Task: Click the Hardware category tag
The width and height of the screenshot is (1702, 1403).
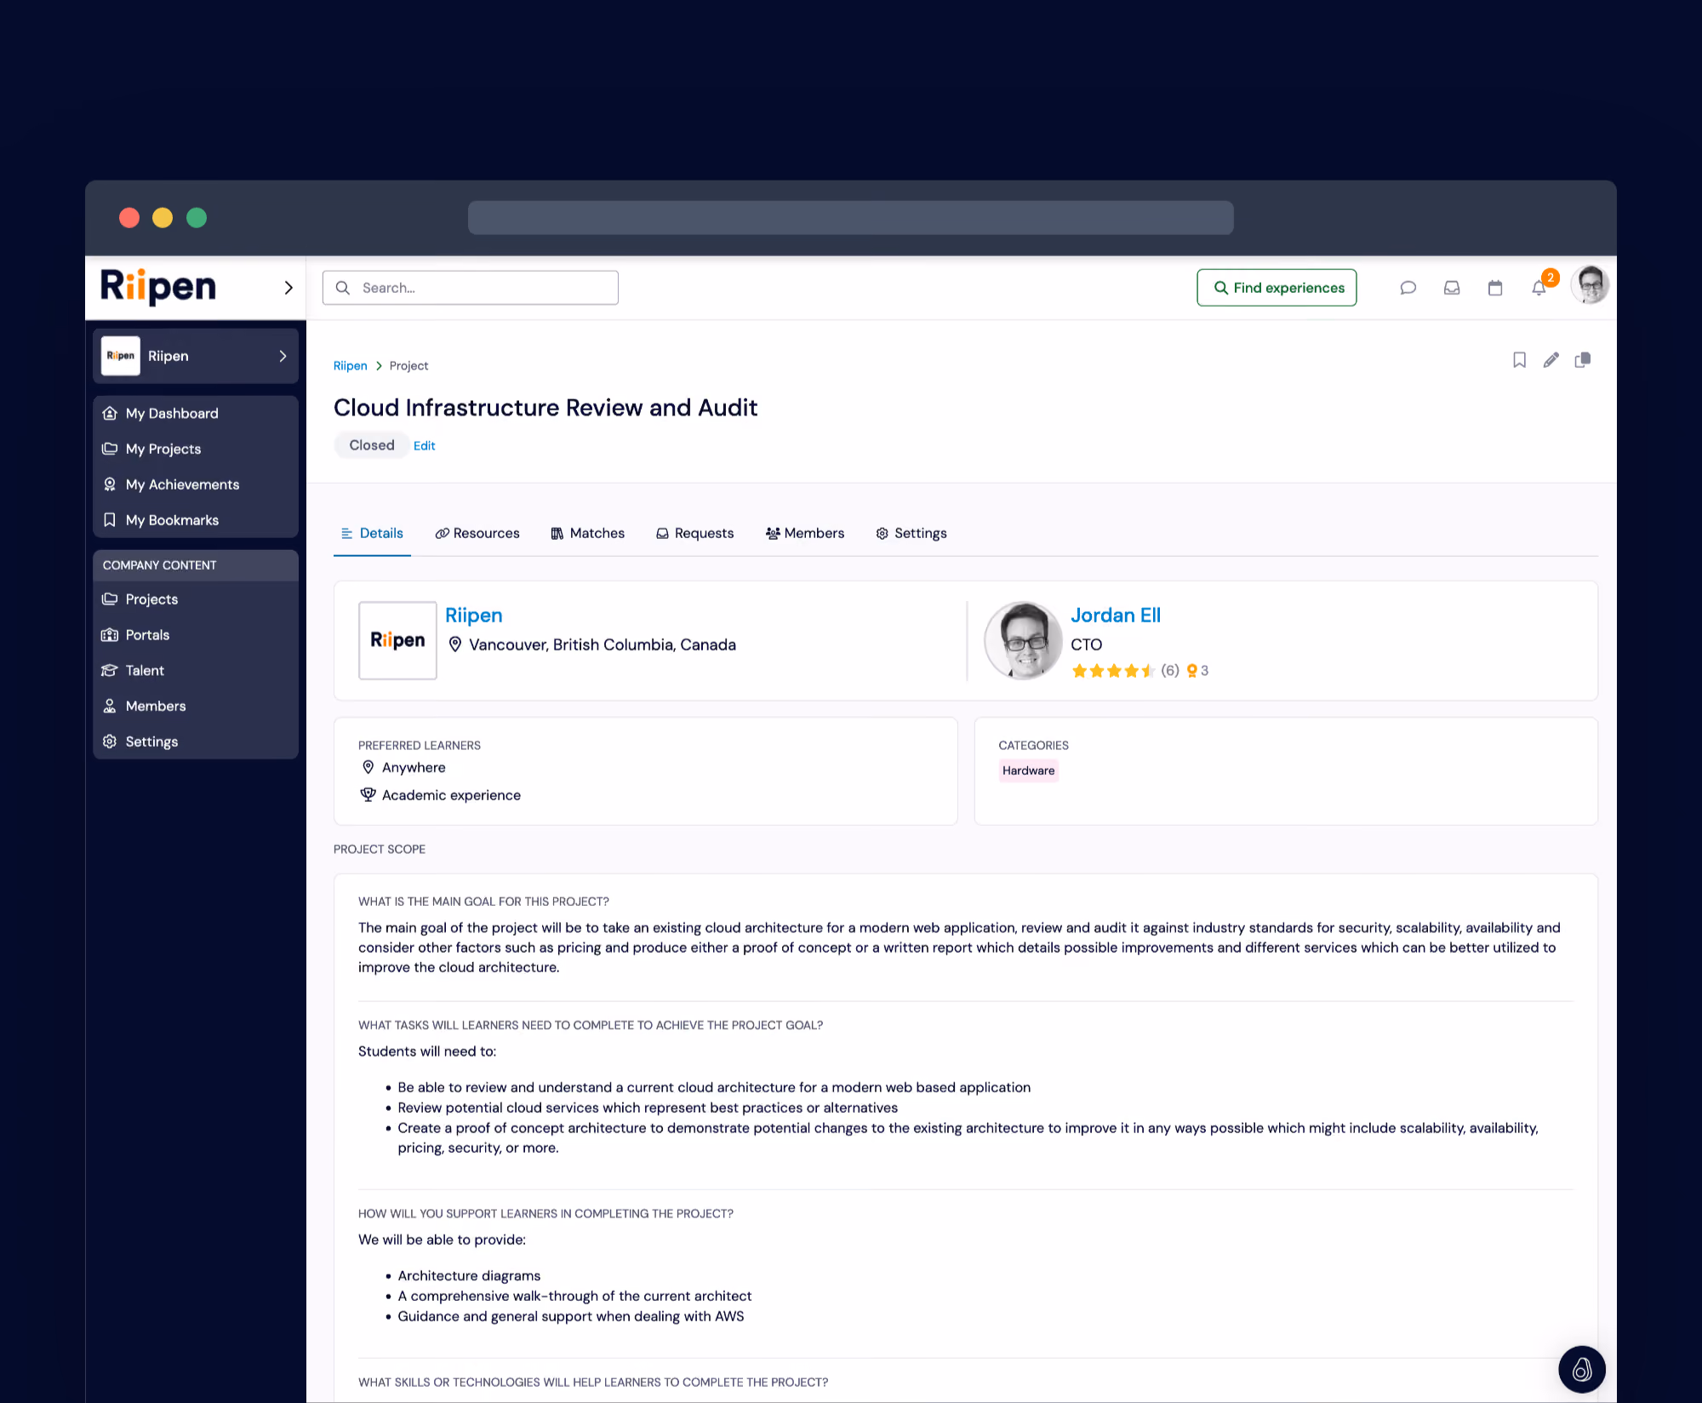Action: click(x=1028, y=770)
